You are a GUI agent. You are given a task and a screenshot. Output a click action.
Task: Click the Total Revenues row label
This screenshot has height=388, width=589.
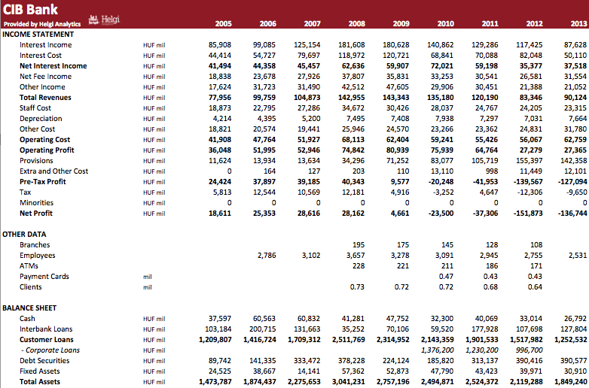point(45,98)
